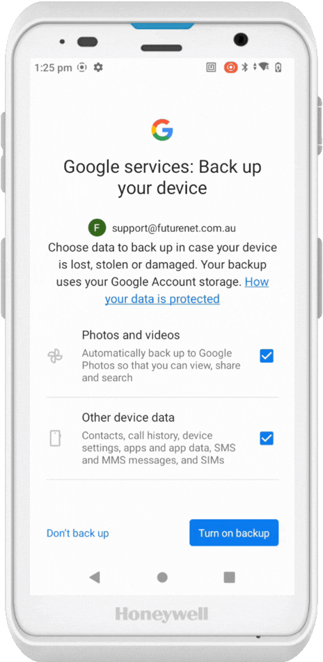Tap the Bluetooth status icon

pos(245,67)
